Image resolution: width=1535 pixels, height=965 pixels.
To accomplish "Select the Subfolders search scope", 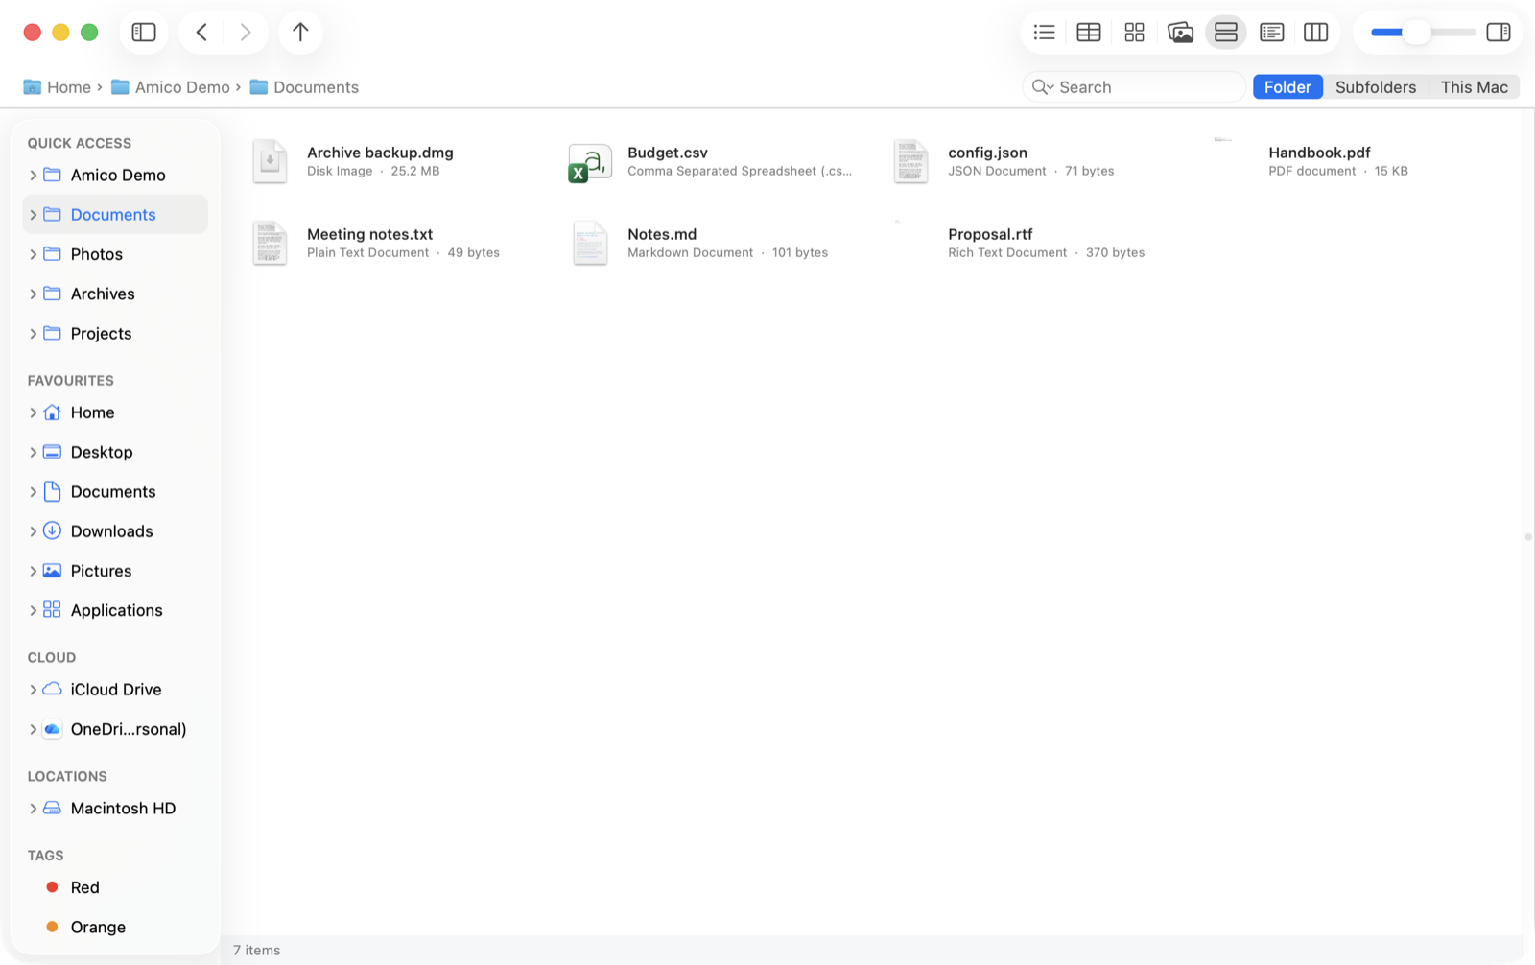I will (x=1375, y=87).
